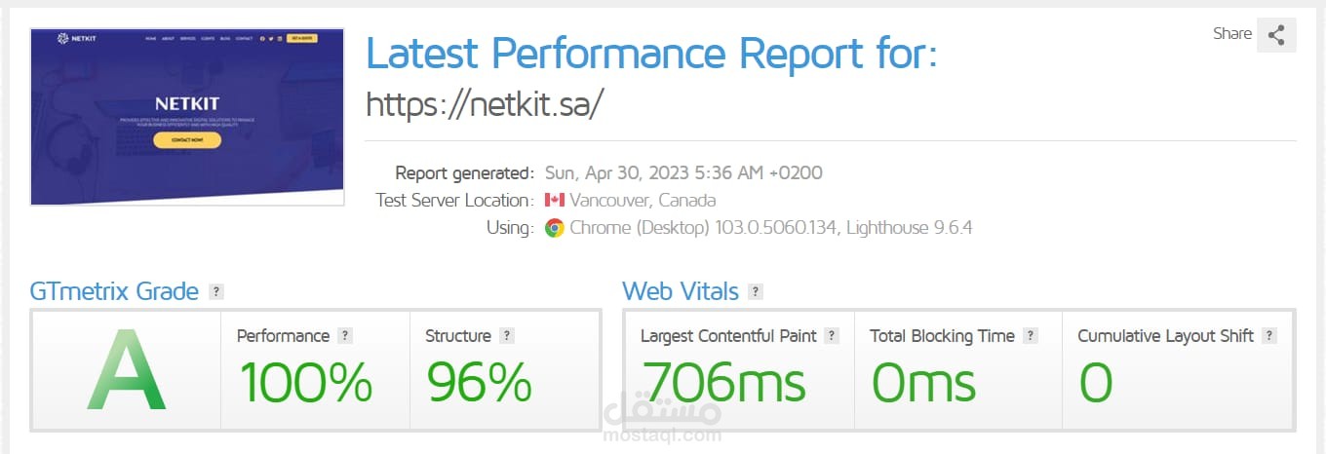1326x454 pixels.
Task: Click the help icon beside Performance
Action: tap(345, 336)
